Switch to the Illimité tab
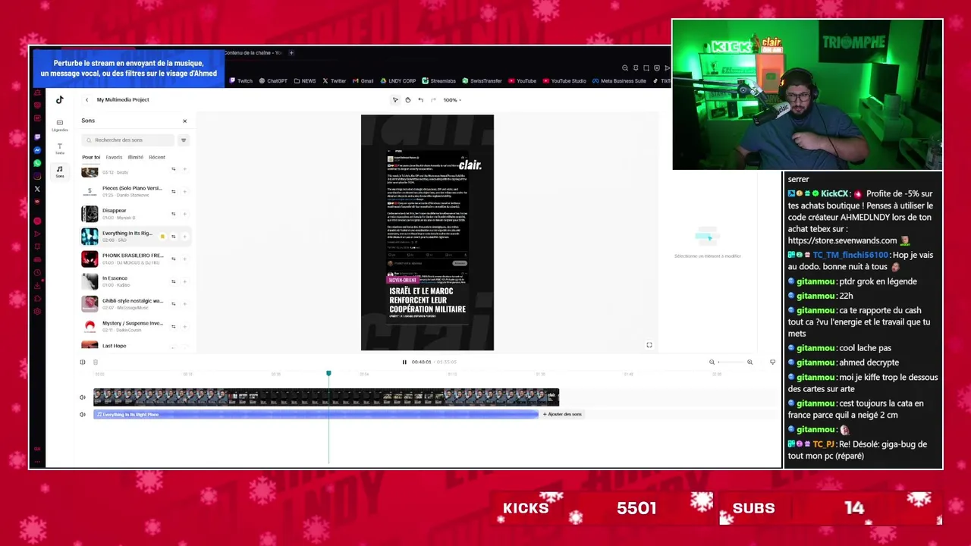The height and width of the screenshot is (546, 971). (135, 157)
